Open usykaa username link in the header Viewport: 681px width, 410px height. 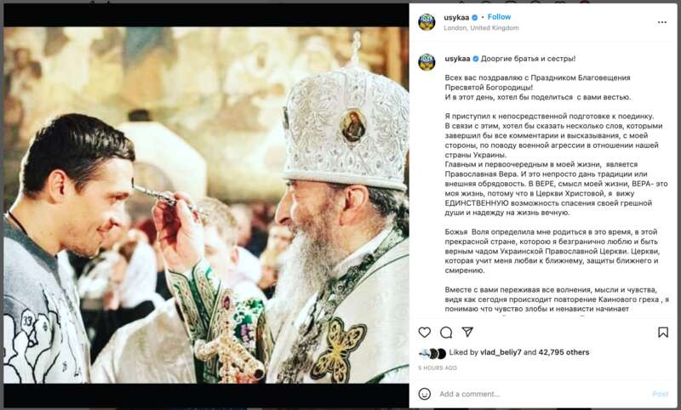click(x=456, y=17)
